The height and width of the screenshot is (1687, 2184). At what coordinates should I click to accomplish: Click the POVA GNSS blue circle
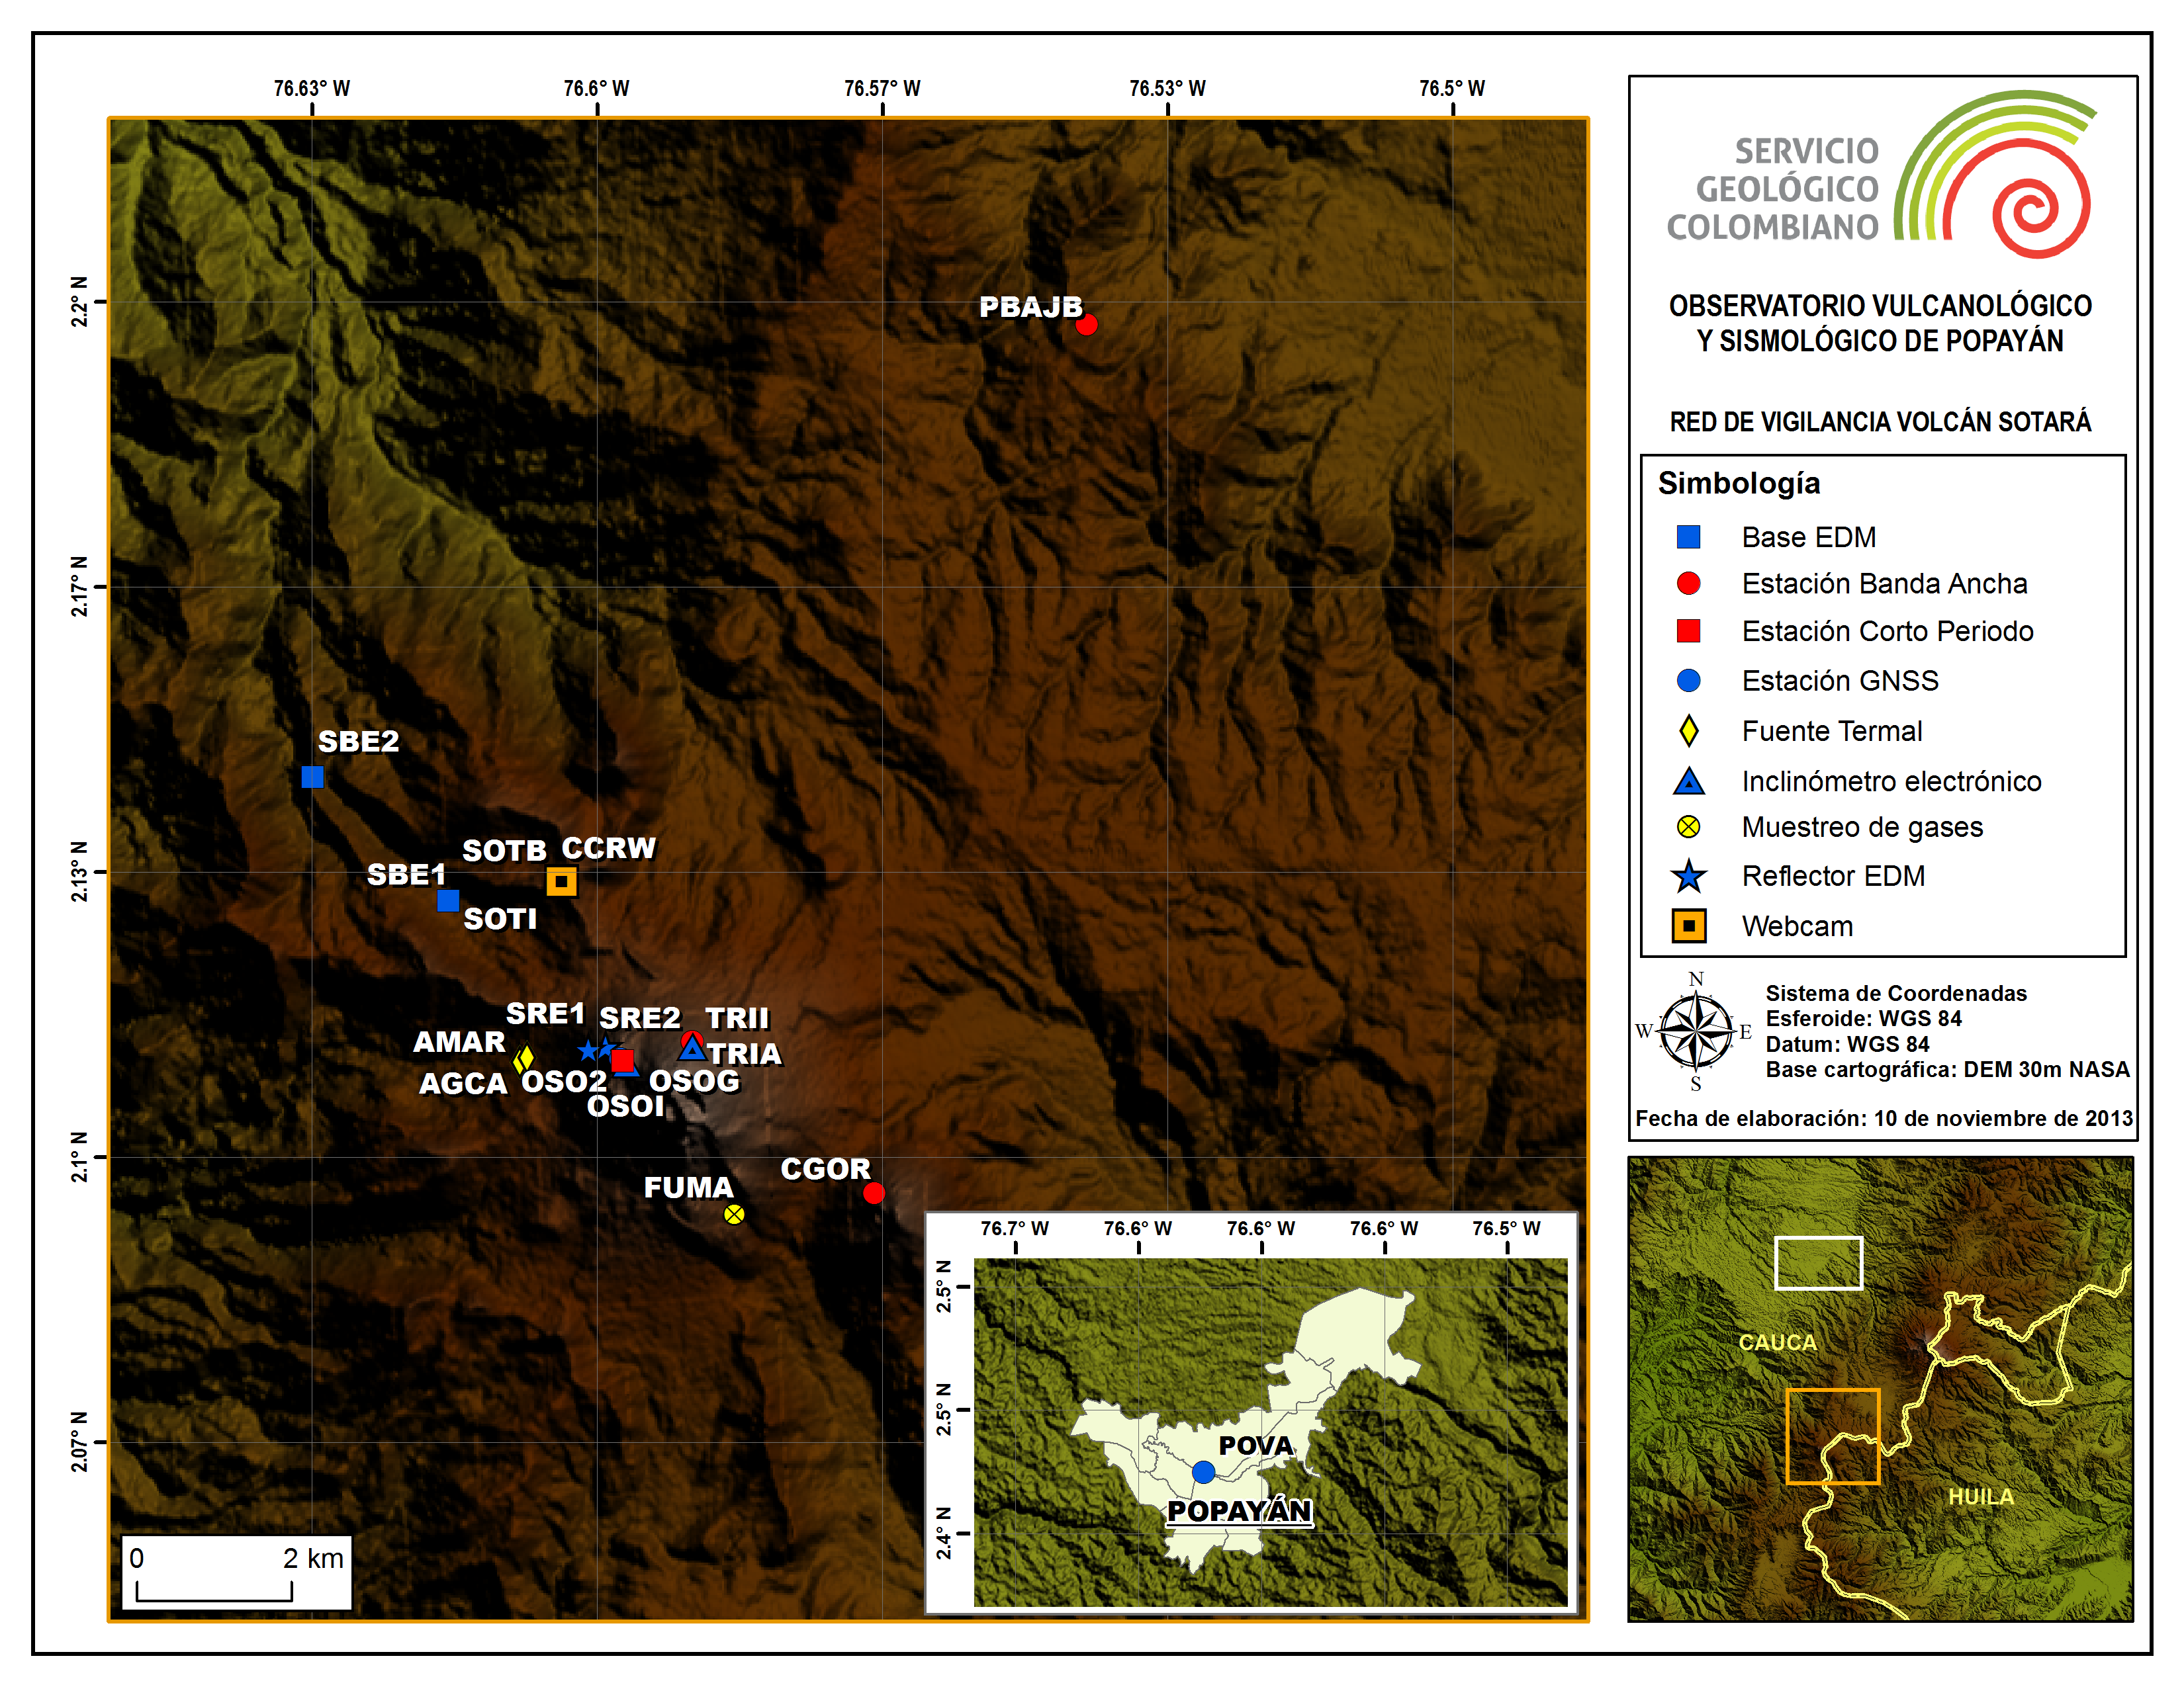[1204, 1472]
